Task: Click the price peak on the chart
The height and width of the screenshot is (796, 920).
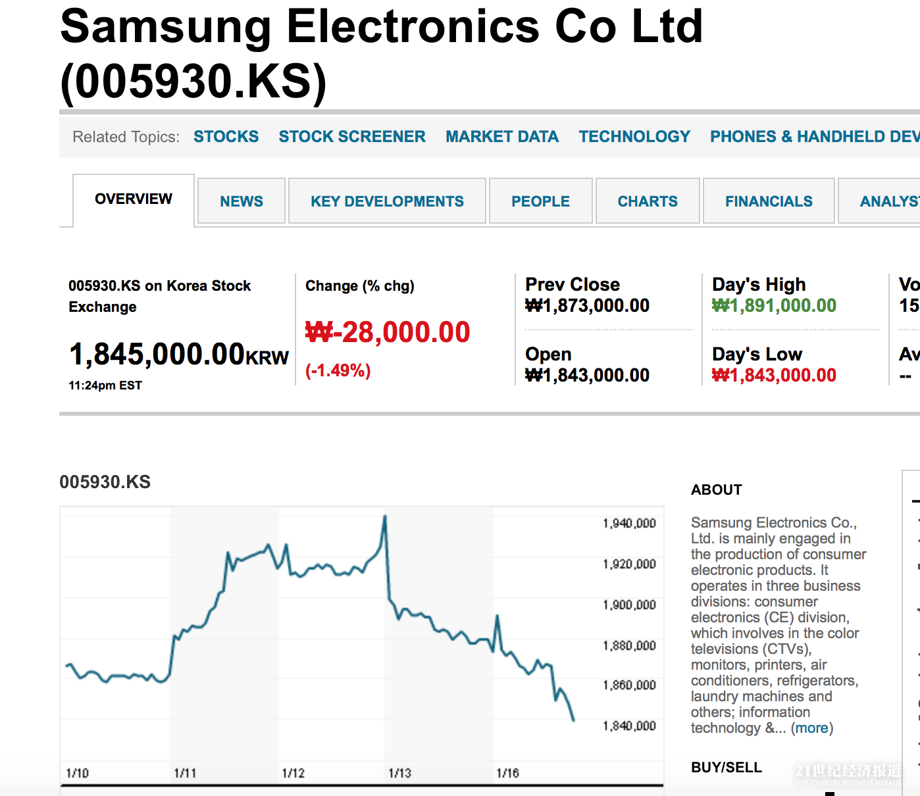Action: [x=385, y=517]
